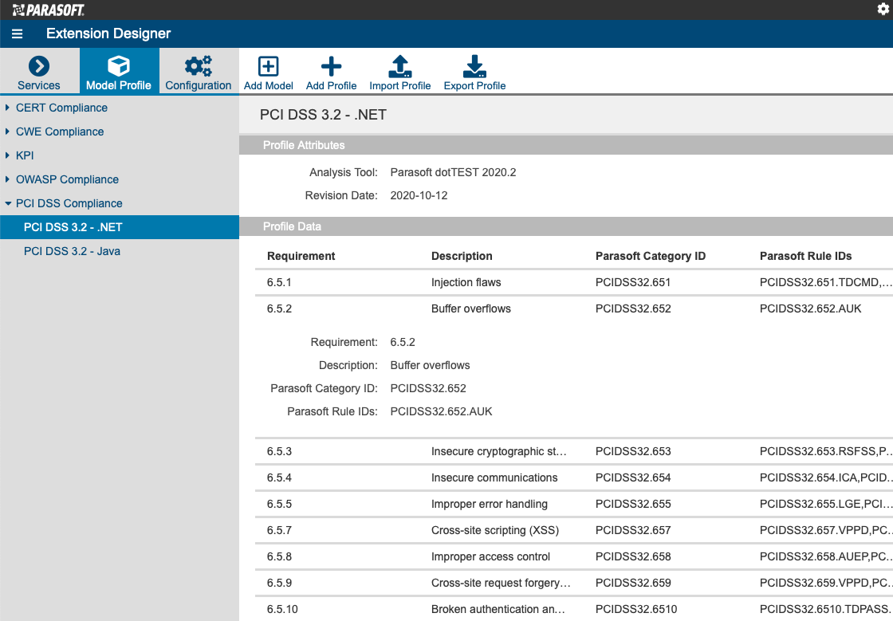Click the Add Model icon
Viewport: 893px width, 621px height.
pyautogui.click(x=268, y=66)
